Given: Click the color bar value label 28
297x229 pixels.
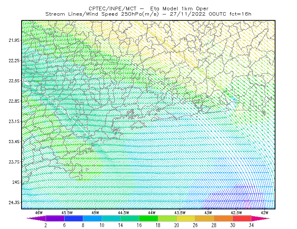Looking at the screenshot, I should coord(214,225).
